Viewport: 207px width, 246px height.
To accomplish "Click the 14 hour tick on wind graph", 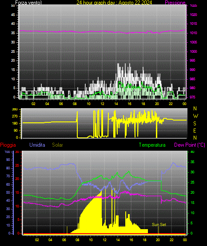I will click(116, 104).
